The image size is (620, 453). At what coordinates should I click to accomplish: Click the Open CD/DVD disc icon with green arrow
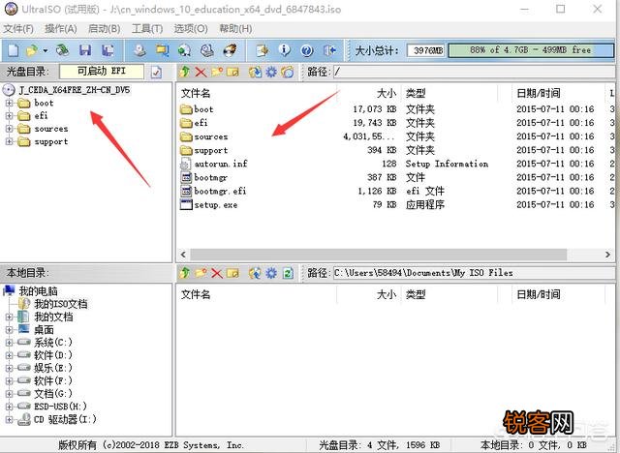tap(62, 50)
